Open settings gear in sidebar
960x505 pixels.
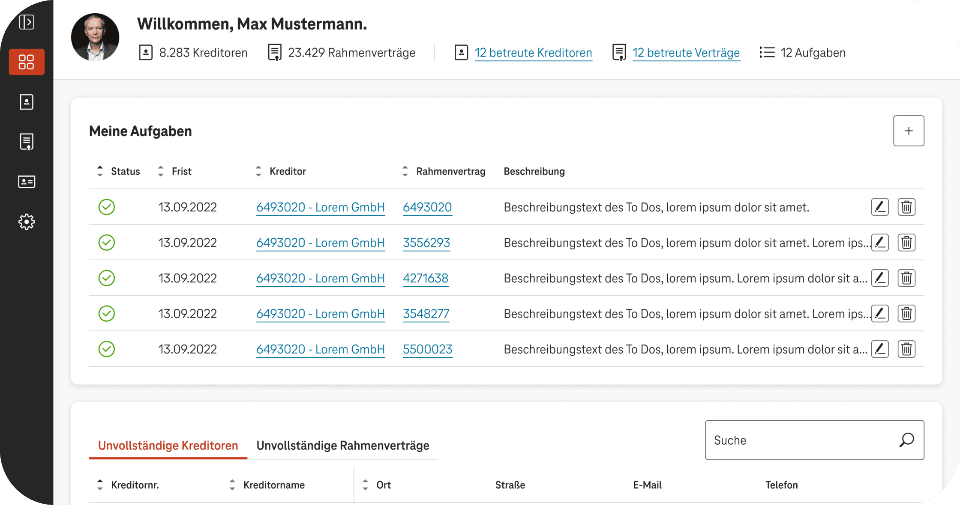click(27, 222)
